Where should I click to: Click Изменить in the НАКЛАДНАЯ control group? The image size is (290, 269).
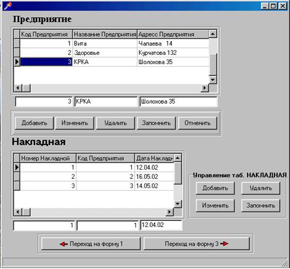(x=215, y=205)
